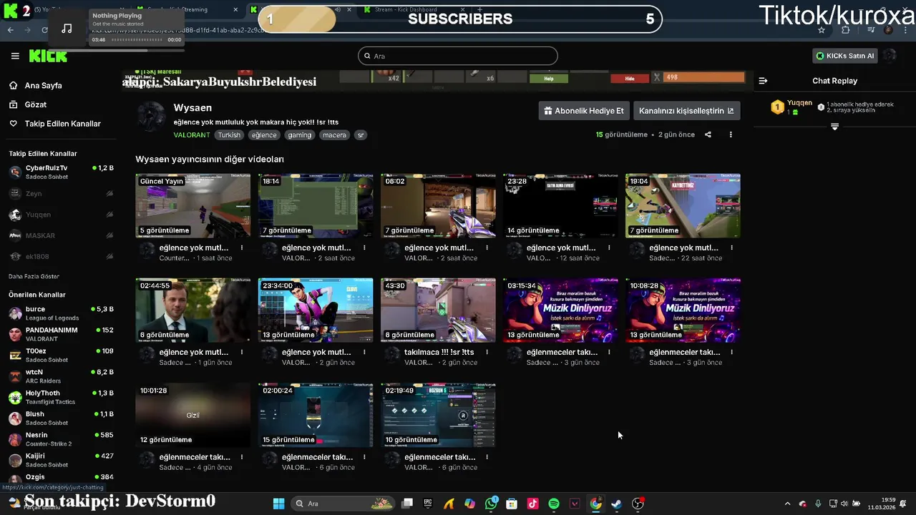This screenshot has height=515, width=916.
Task: Open MASKAR channel in followed list
Action: (x=61, y=235)
